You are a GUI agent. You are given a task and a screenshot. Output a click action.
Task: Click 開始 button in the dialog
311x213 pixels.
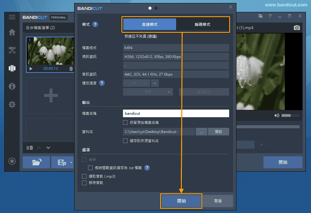click(x=181, y=201)
